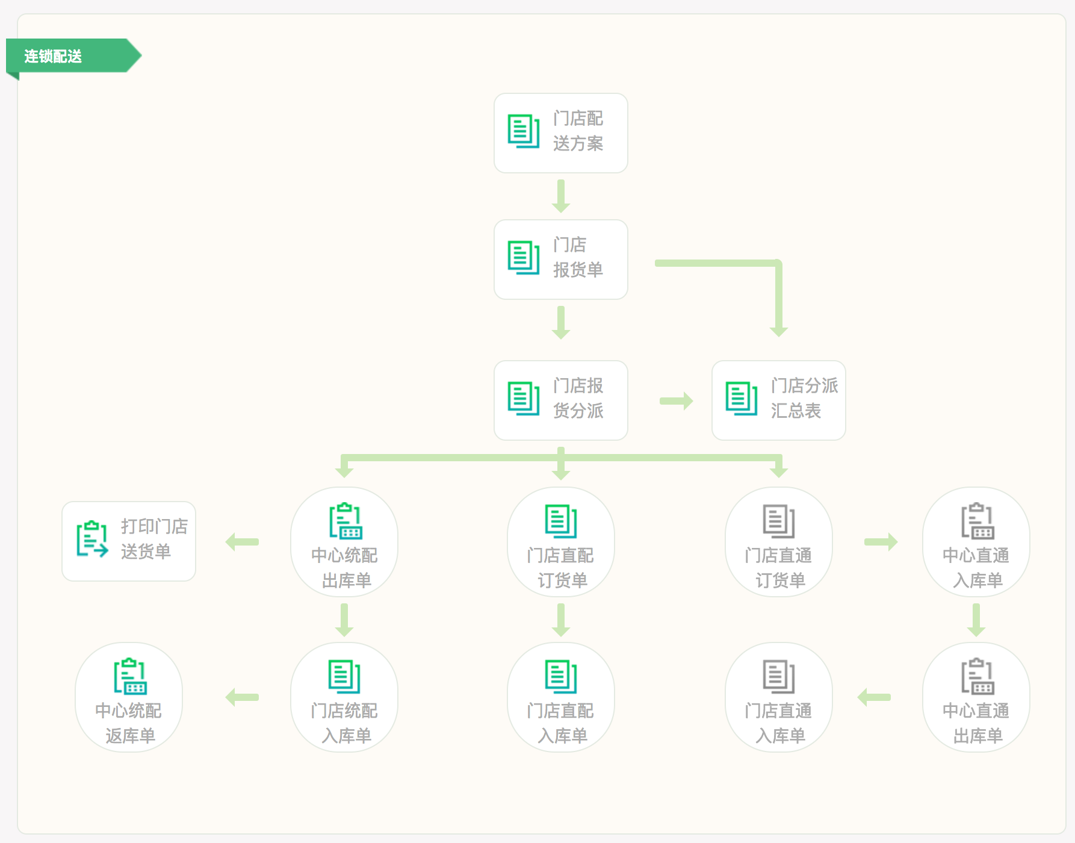Viewport: 1075px width, 843px height.
Task: Click the 中心统配返库单 icon
Action: coord(129,676)
